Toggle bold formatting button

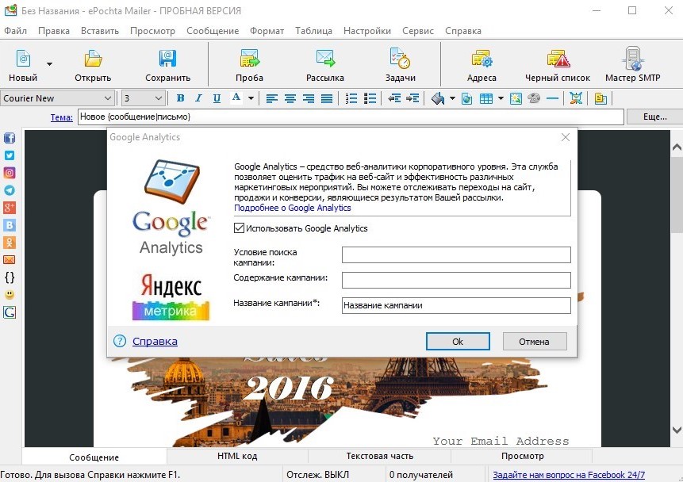coord(180,98)
